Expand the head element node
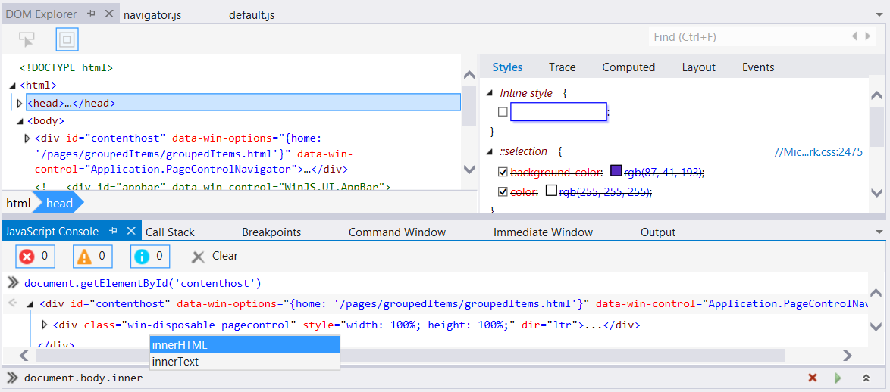The height and width of the screenshot is (392, 890). [20, 103]
